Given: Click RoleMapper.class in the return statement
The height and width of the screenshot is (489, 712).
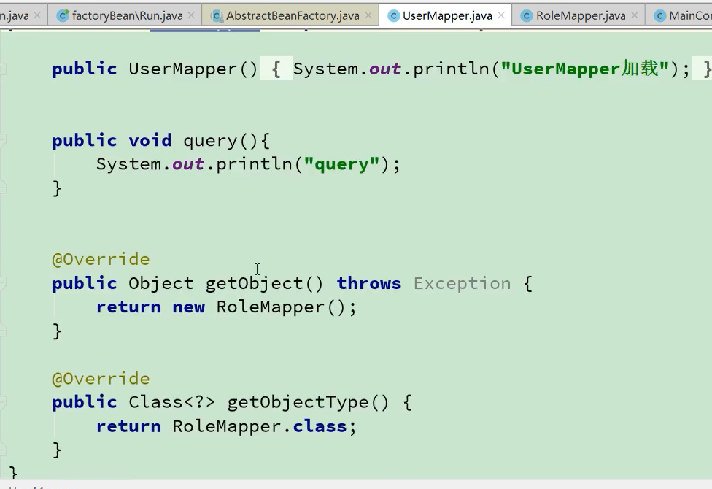Looking at the screenshot, I should click(x=260, y=427).
